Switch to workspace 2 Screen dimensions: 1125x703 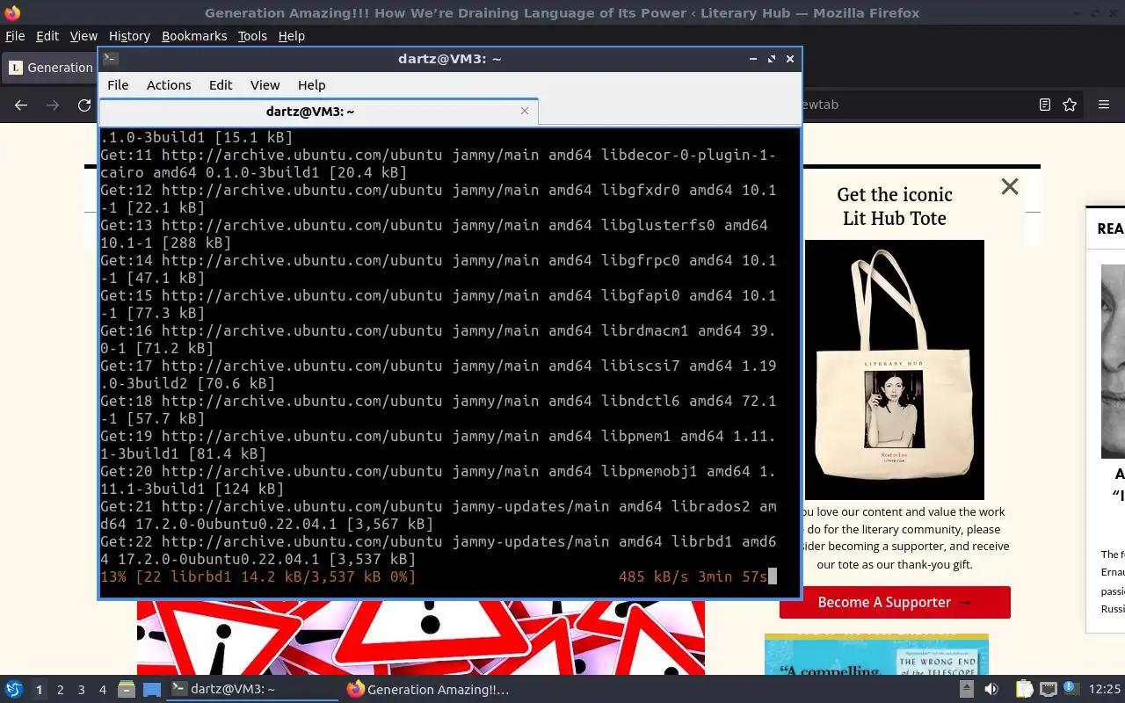[61, 690]
